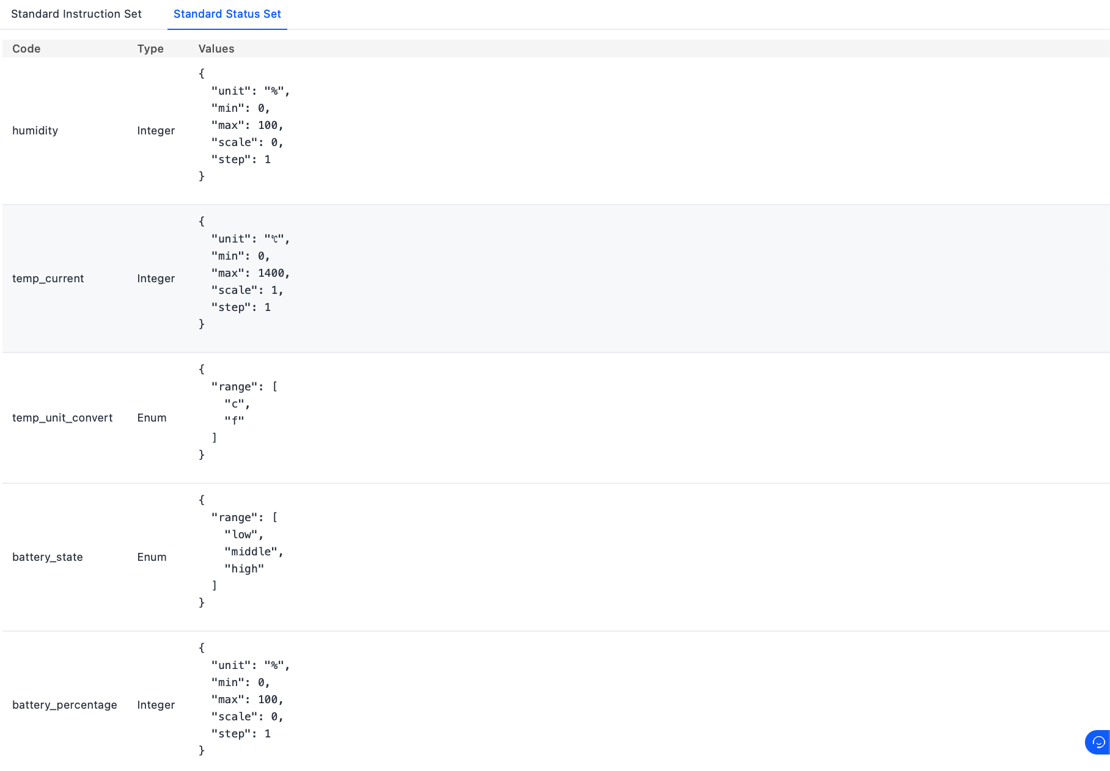
Task: Click Integer type in humidity row
Action: click(156, 131)
